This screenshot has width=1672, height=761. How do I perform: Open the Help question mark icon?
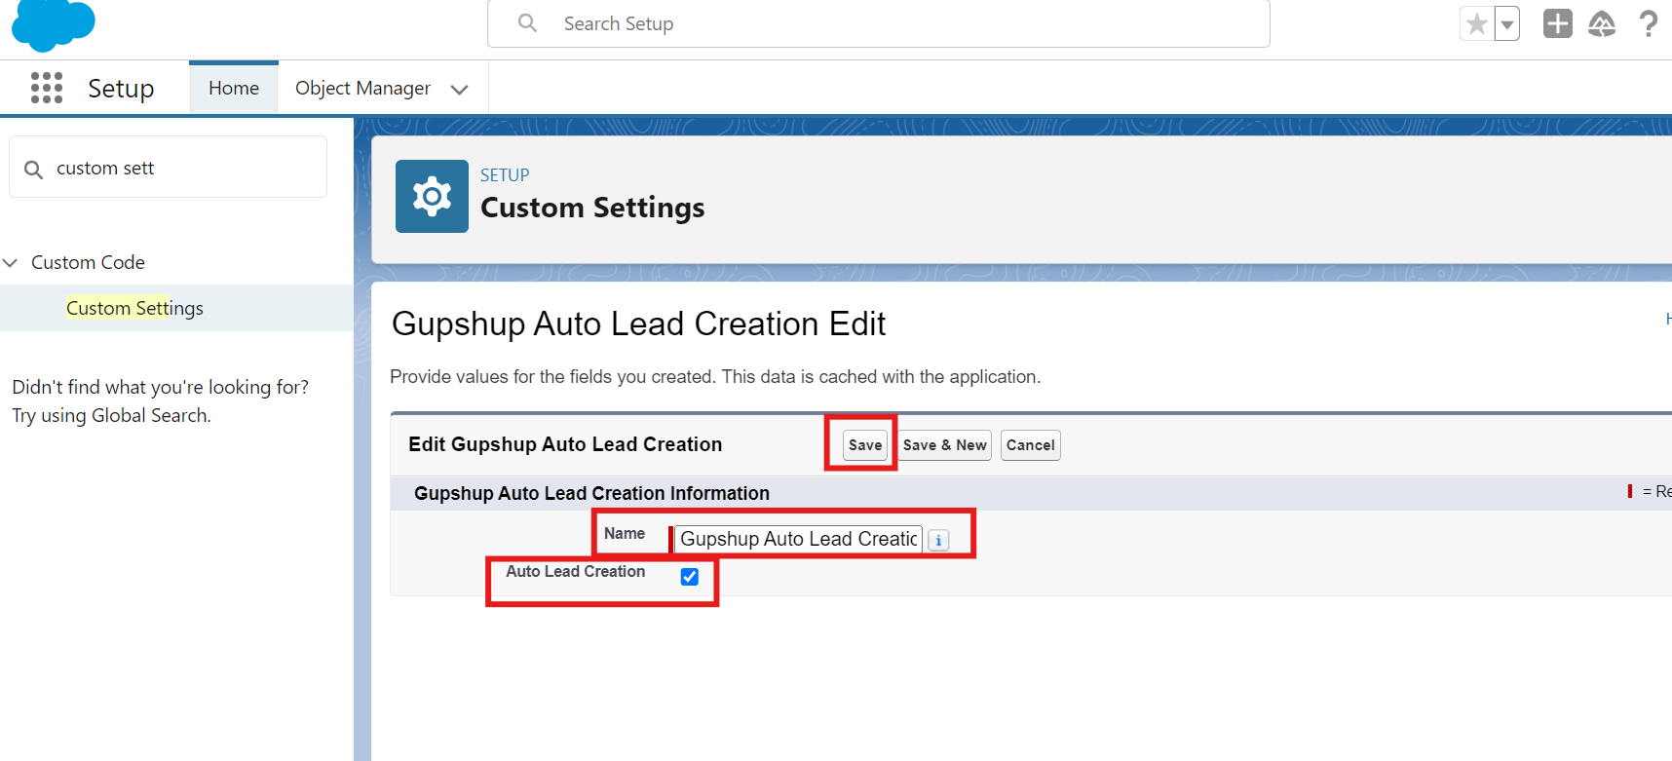click(x=1649, y=23)
